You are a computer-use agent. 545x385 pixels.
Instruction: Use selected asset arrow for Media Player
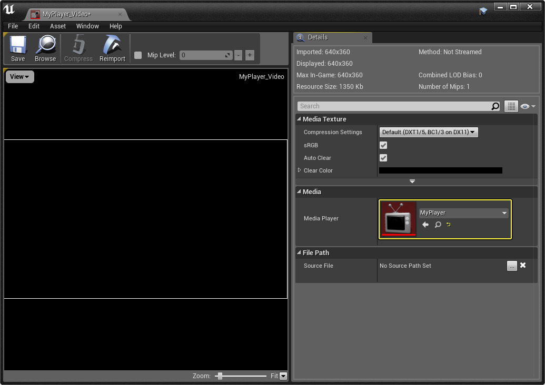coord(425,225)
